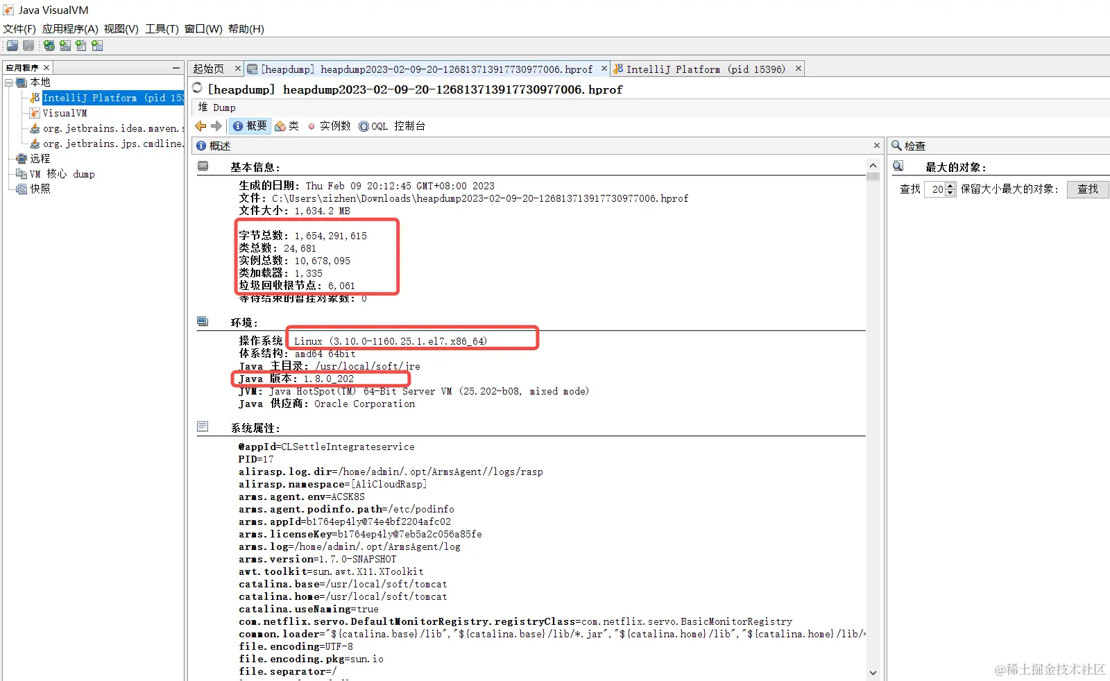
Task: Open the 工具(T) menu
Action: [x=162, y=29]
